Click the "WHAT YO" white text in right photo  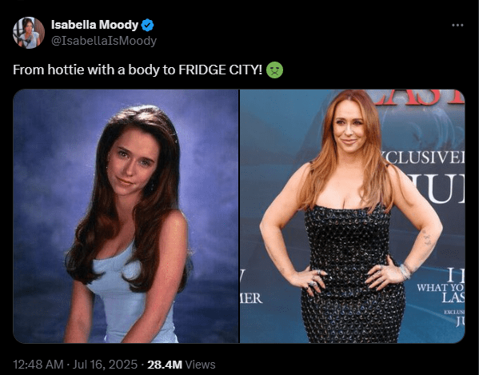[x=441, y=287]
